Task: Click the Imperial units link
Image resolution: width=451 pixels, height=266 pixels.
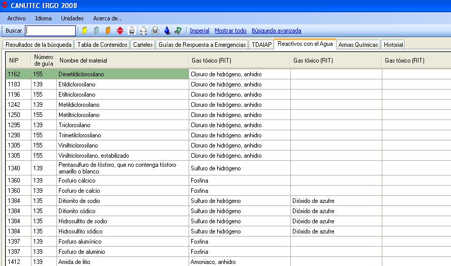Action: pyautogui.click(x=199, y=31)
